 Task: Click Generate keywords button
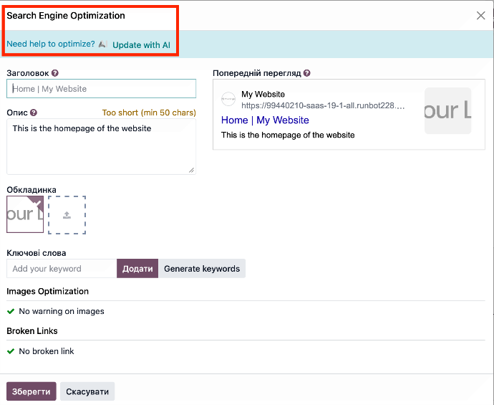[202, 269]
